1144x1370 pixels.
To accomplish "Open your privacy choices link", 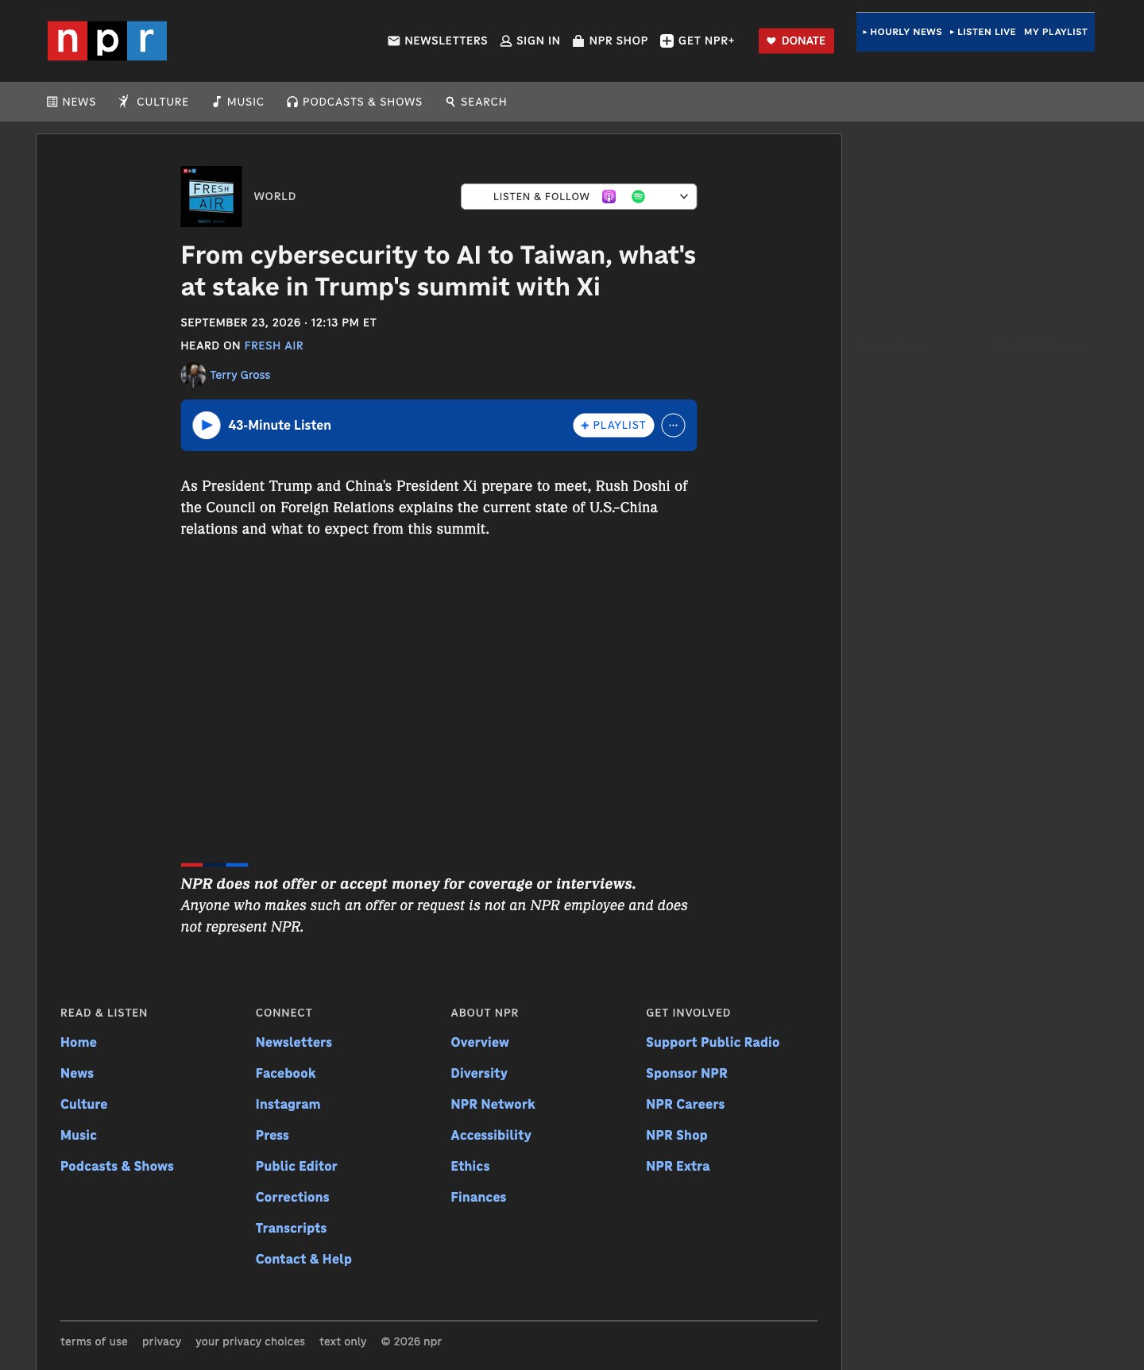I will point(250,1341).
